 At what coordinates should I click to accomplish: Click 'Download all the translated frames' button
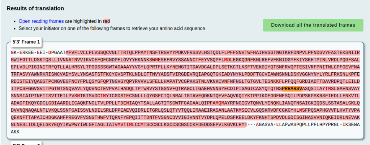313,25
